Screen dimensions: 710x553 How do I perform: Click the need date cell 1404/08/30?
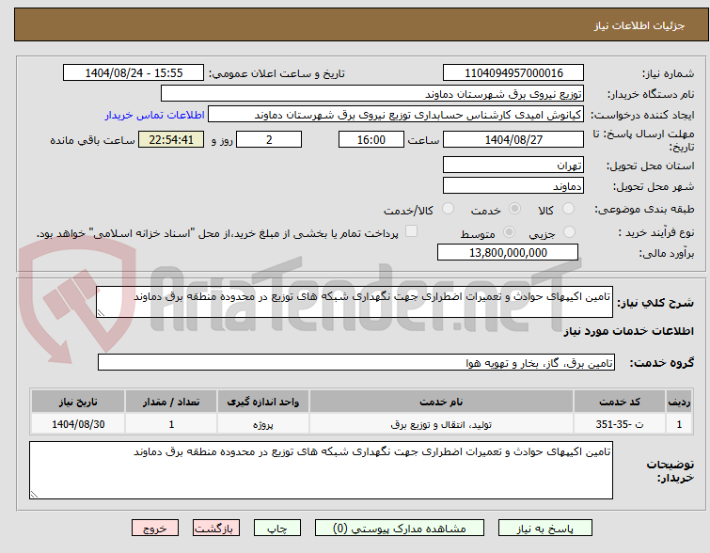point(78,424)
